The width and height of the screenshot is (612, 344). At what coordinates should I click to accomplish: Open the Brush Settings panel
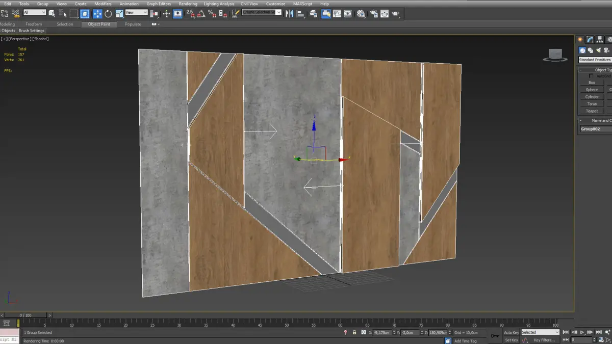pyautogui.click(x=32, y=31)
